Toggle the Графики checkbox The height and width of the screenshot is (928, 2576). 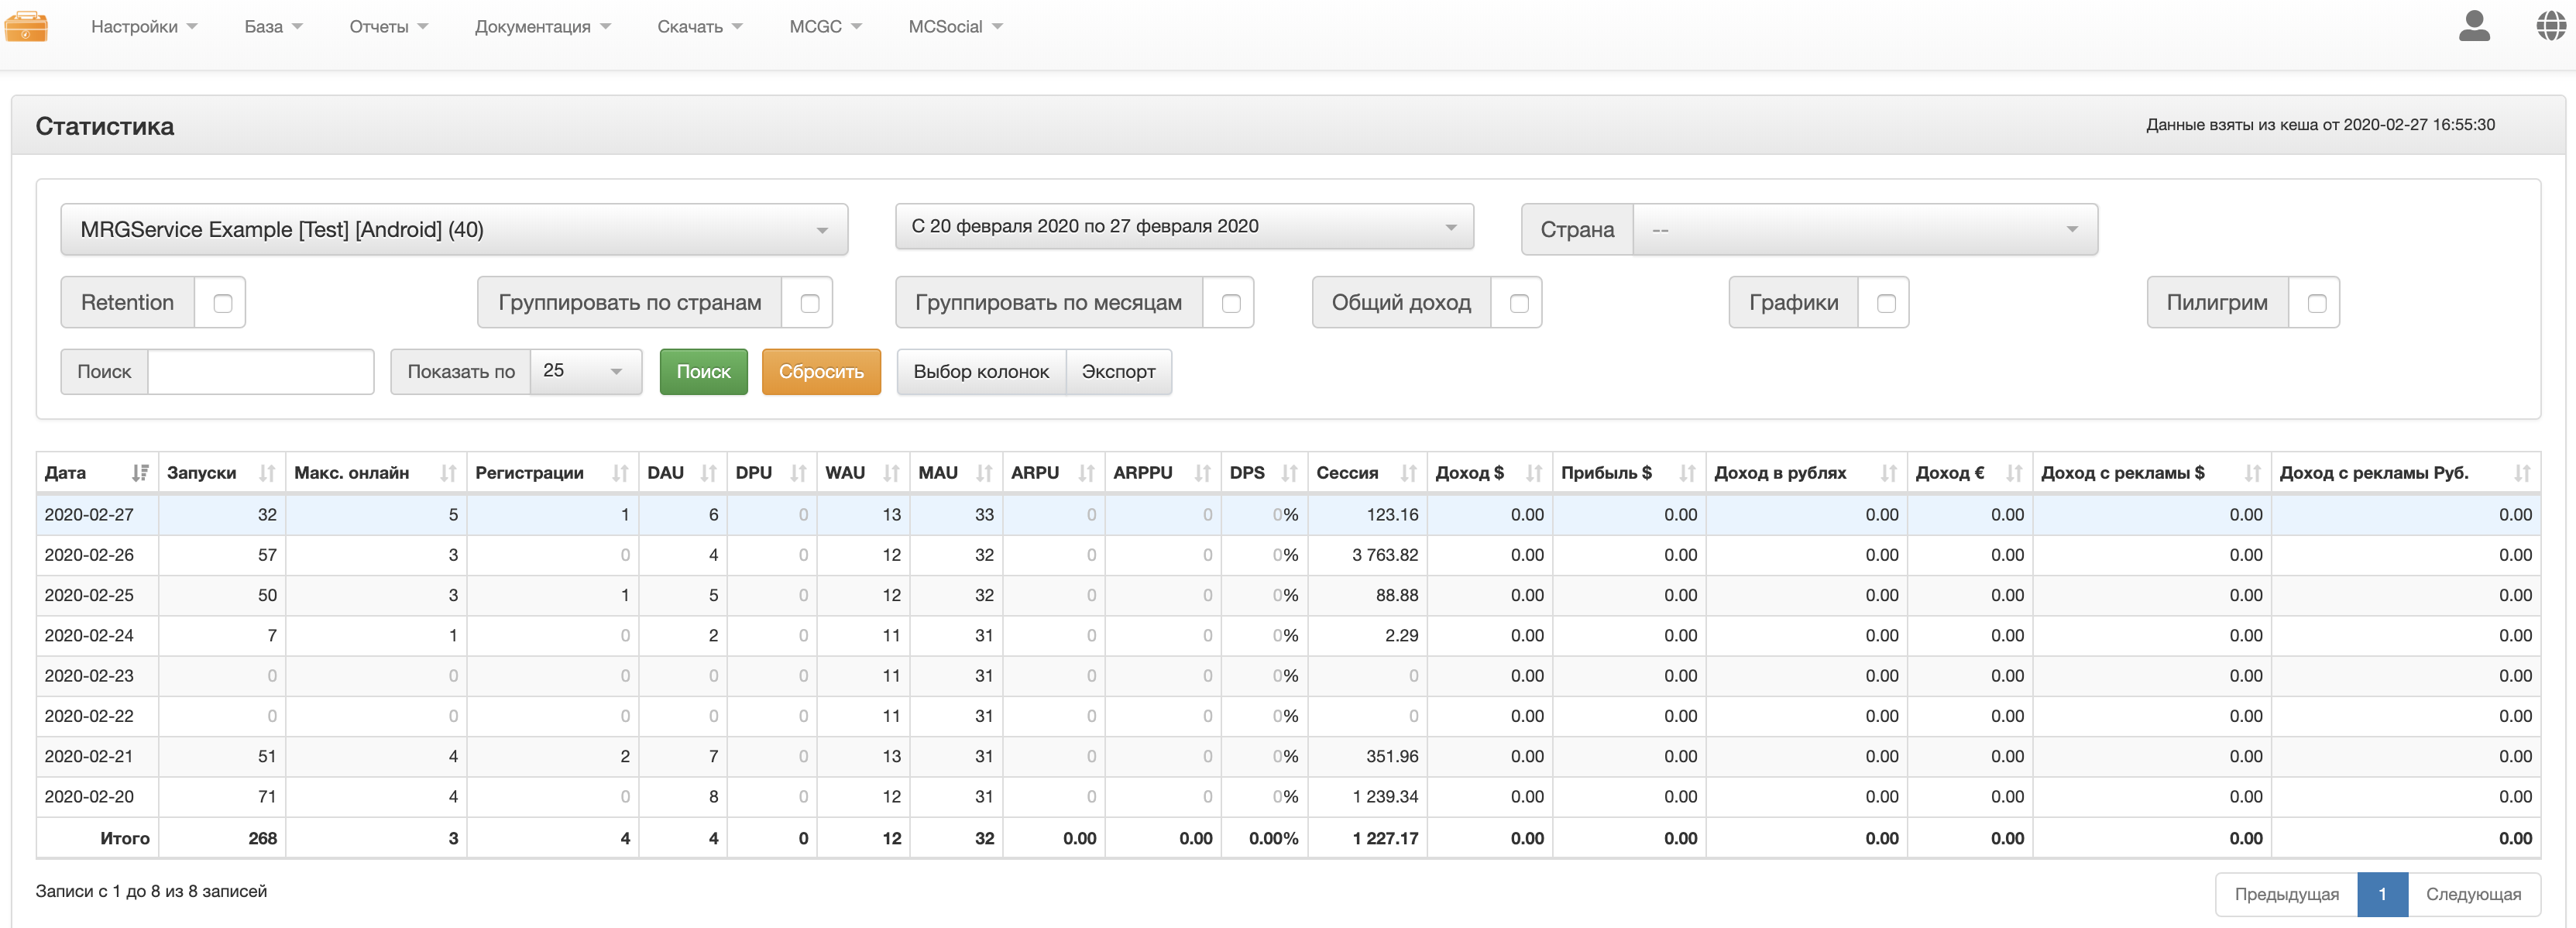tap(1885, 303)
